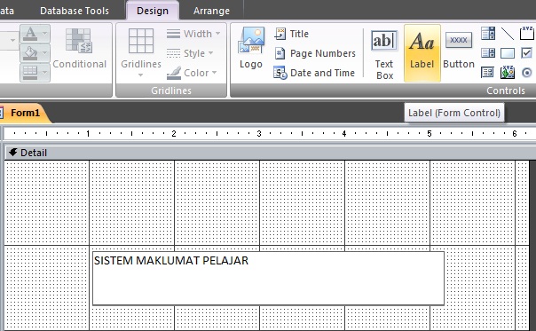Viewport: 536px width, 331px height.
Task: Click the Title text button
Action: [299, 34]
